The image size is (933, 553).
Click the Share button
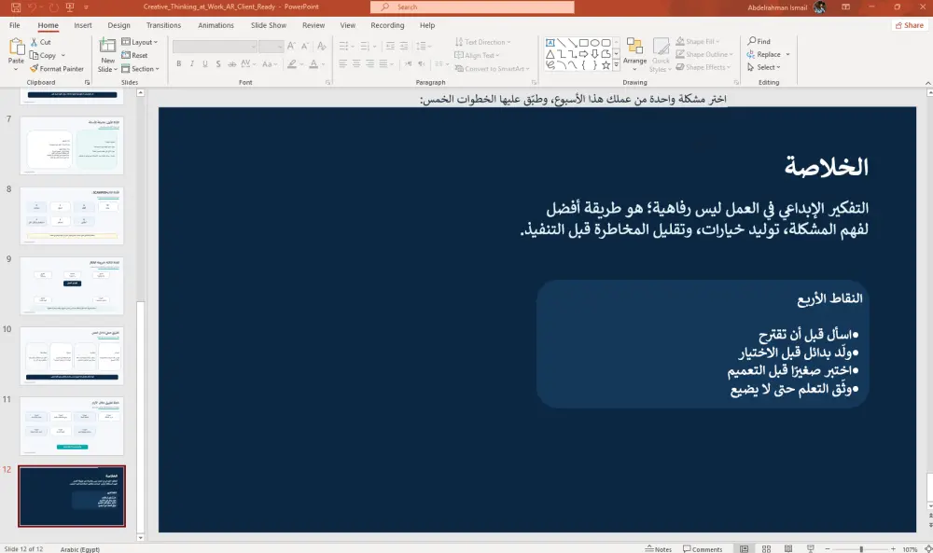(909, 25)
